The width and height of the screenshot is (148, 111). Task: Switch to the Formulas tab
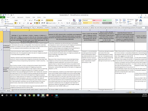[x=28, y=17]
